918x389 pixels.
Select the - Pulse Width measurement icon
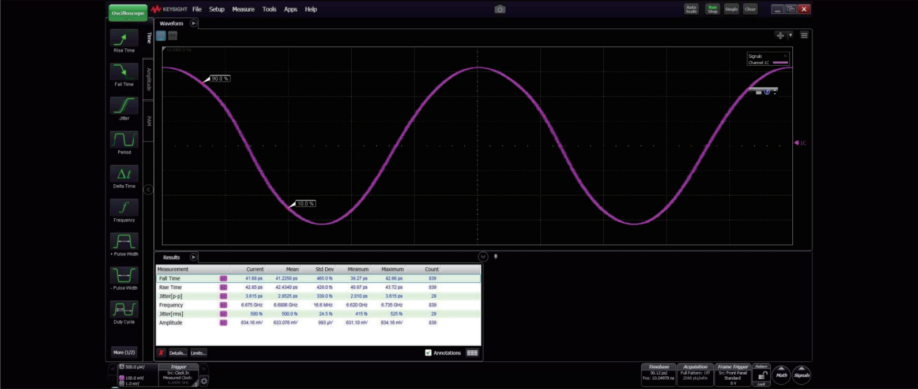pyautogui.click(x=124, y=276)
